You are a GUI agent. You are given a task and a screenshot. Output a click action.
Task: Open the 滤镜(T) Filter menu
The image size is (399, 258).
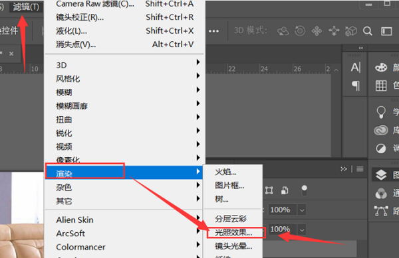[26, 7]
